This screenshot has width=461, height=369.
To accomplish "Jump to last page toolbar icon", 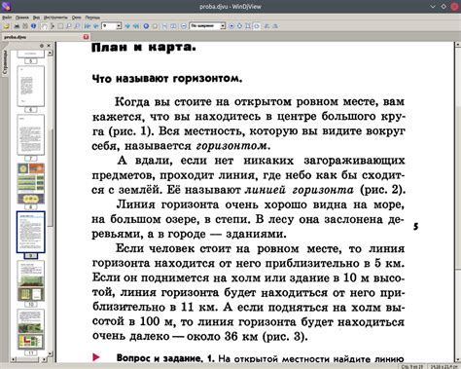I will point(136,26).
